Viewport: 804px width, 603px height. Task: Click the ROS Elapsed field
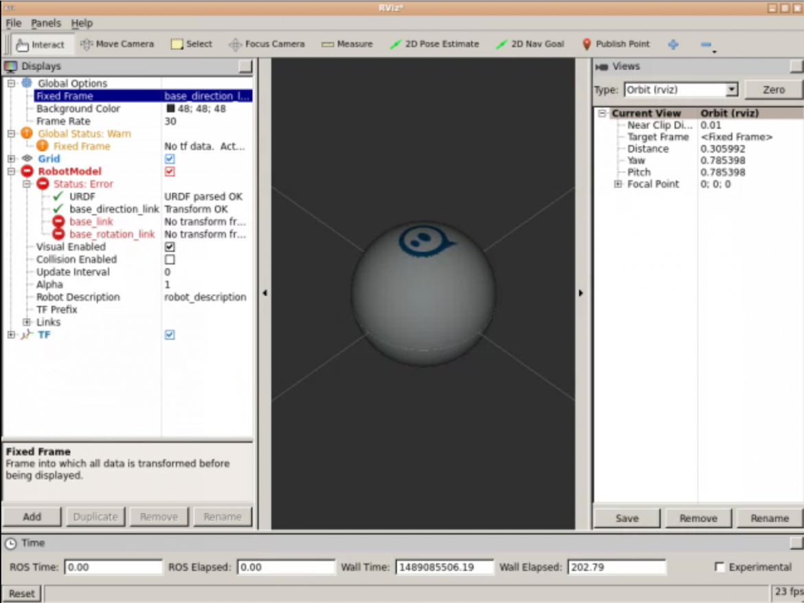click(286, 567)
